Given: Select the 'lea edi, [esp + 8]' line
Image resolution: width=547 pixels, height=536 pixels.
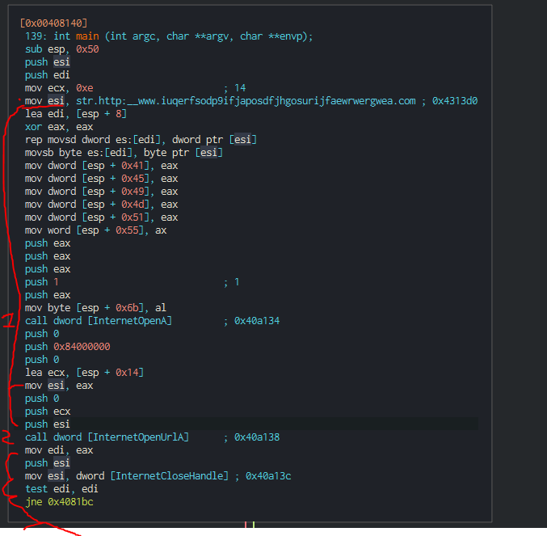Looking at the screenshot, I should click(76, 114).
